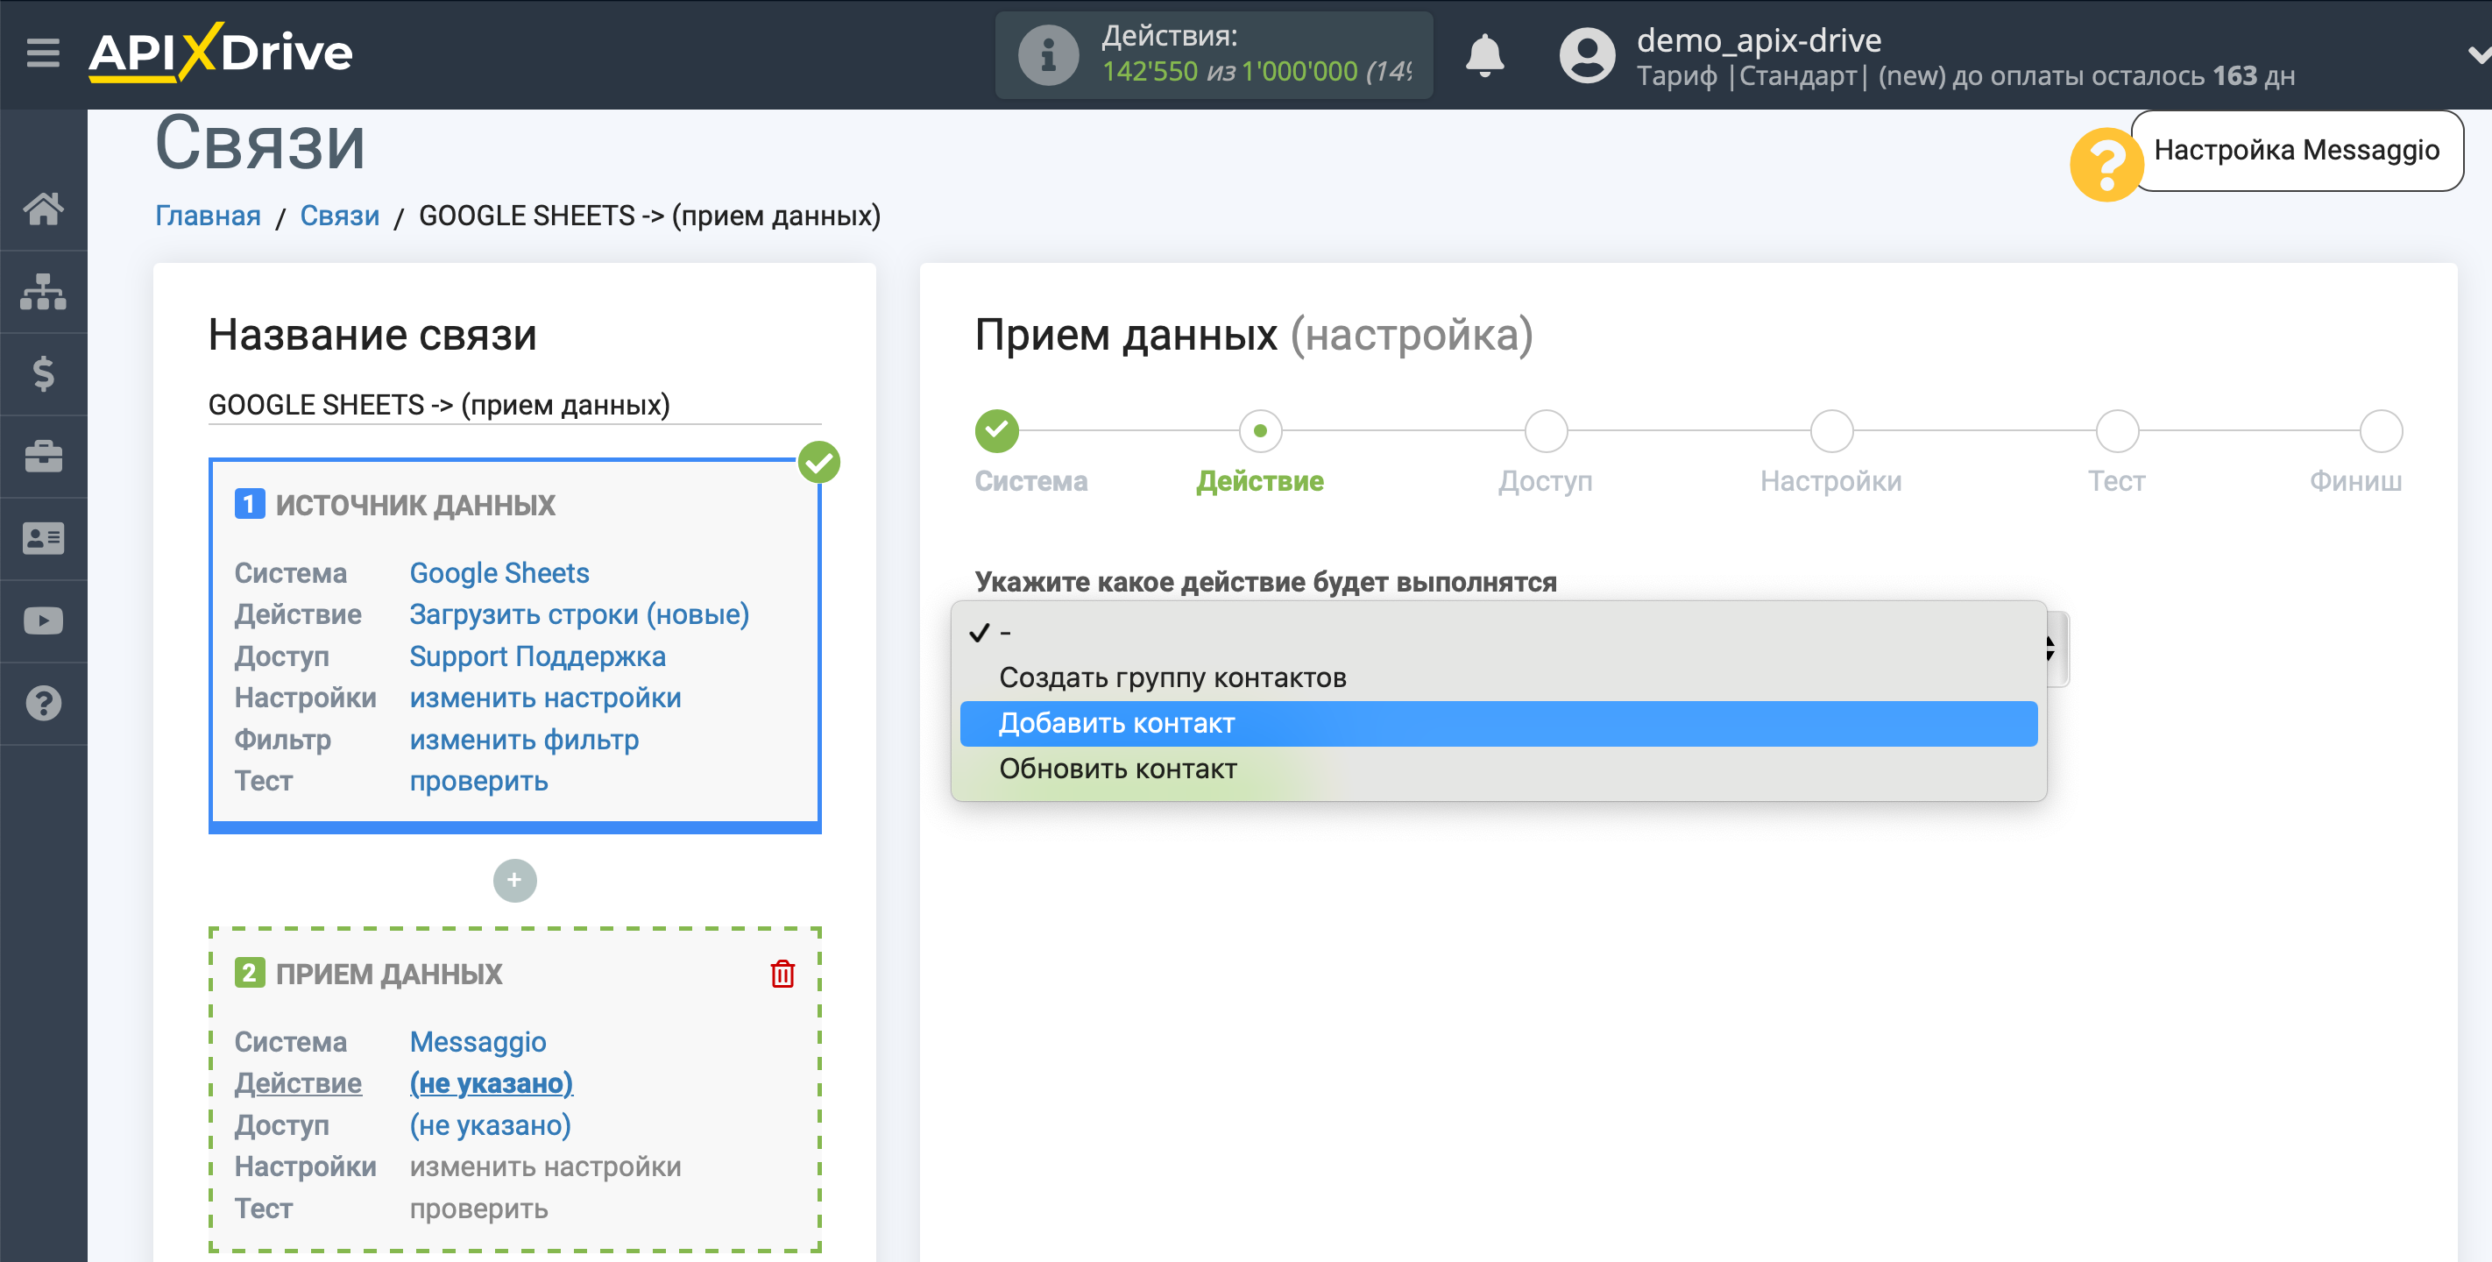Open YouTube video sidebar icon
This screenshot has width=2492, height=1262.
[x=44, y=620]
